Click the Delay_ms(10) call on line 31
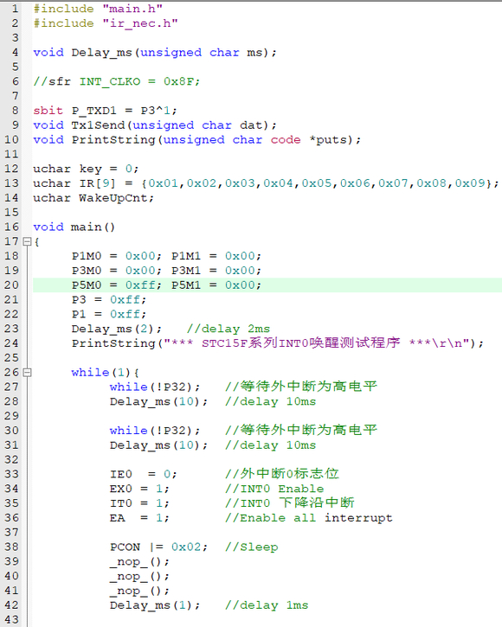Screen dimensions: 502x627 pos(158,445)
